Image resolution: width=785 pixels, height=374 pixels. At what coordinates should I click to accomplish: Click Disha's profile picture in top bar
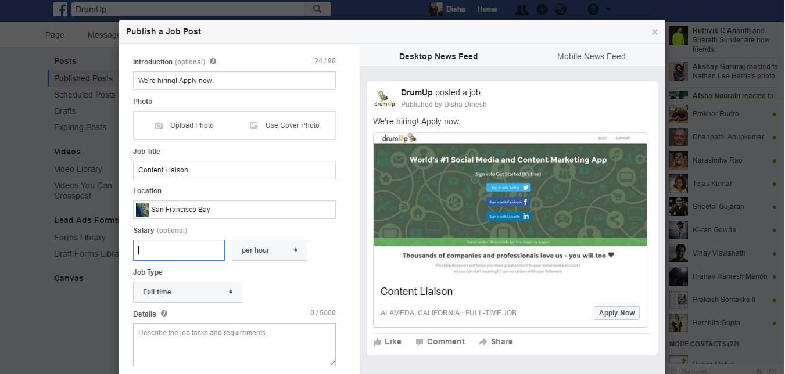(436, 9)
